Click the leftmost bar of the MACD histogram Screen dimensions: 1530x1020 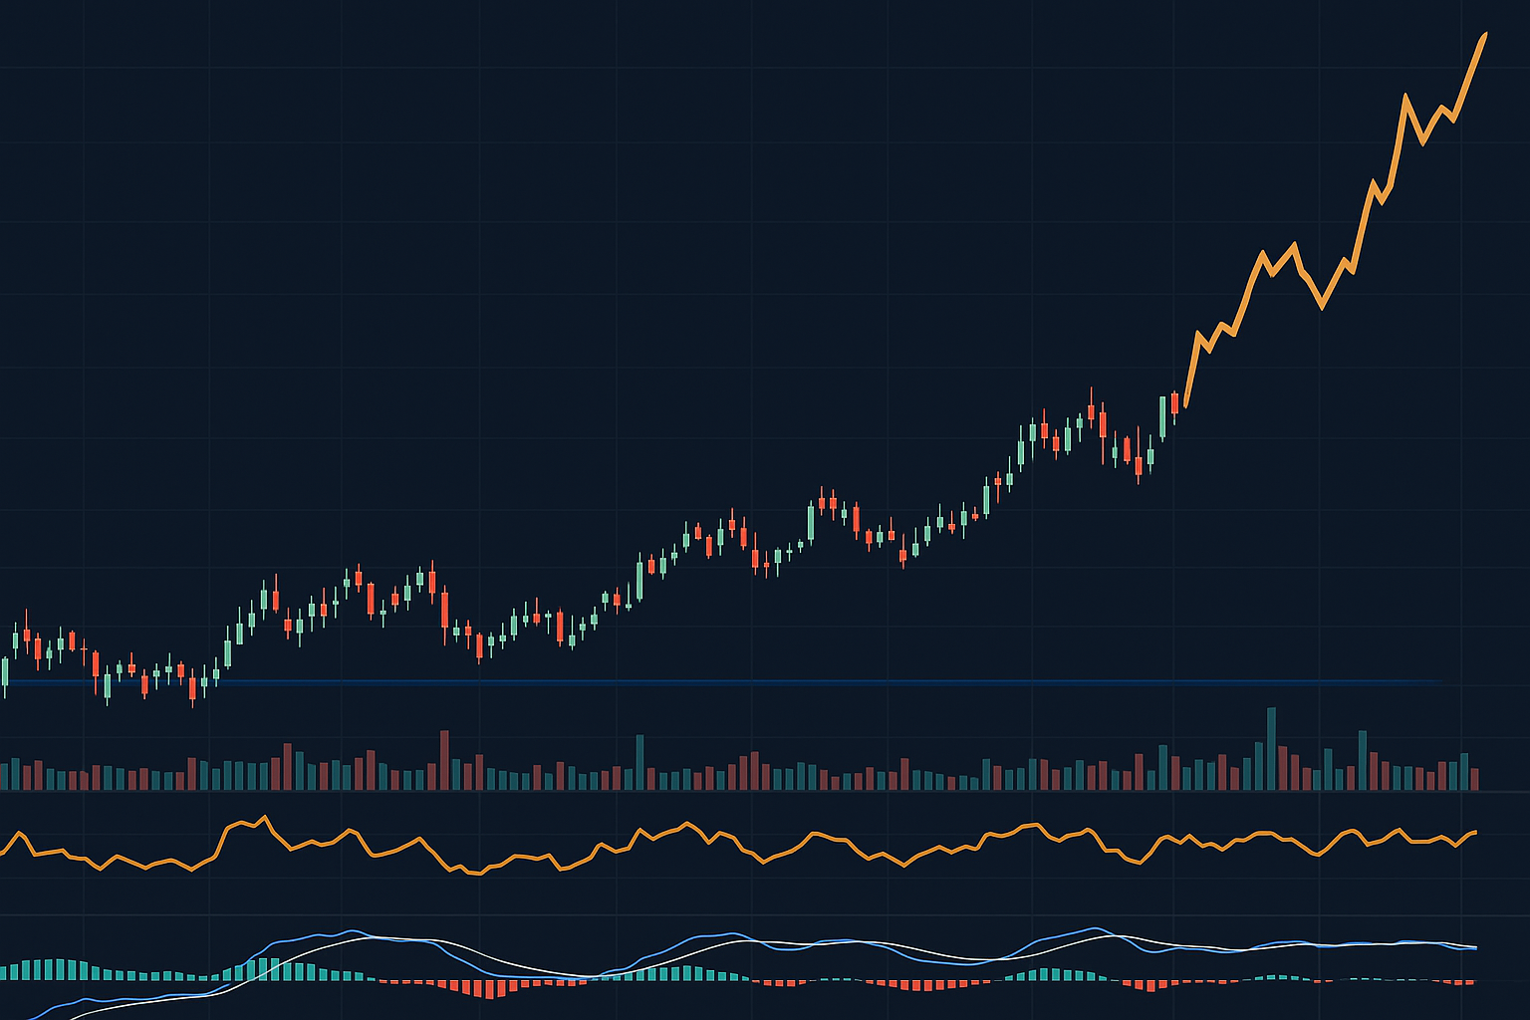[5, 972]
